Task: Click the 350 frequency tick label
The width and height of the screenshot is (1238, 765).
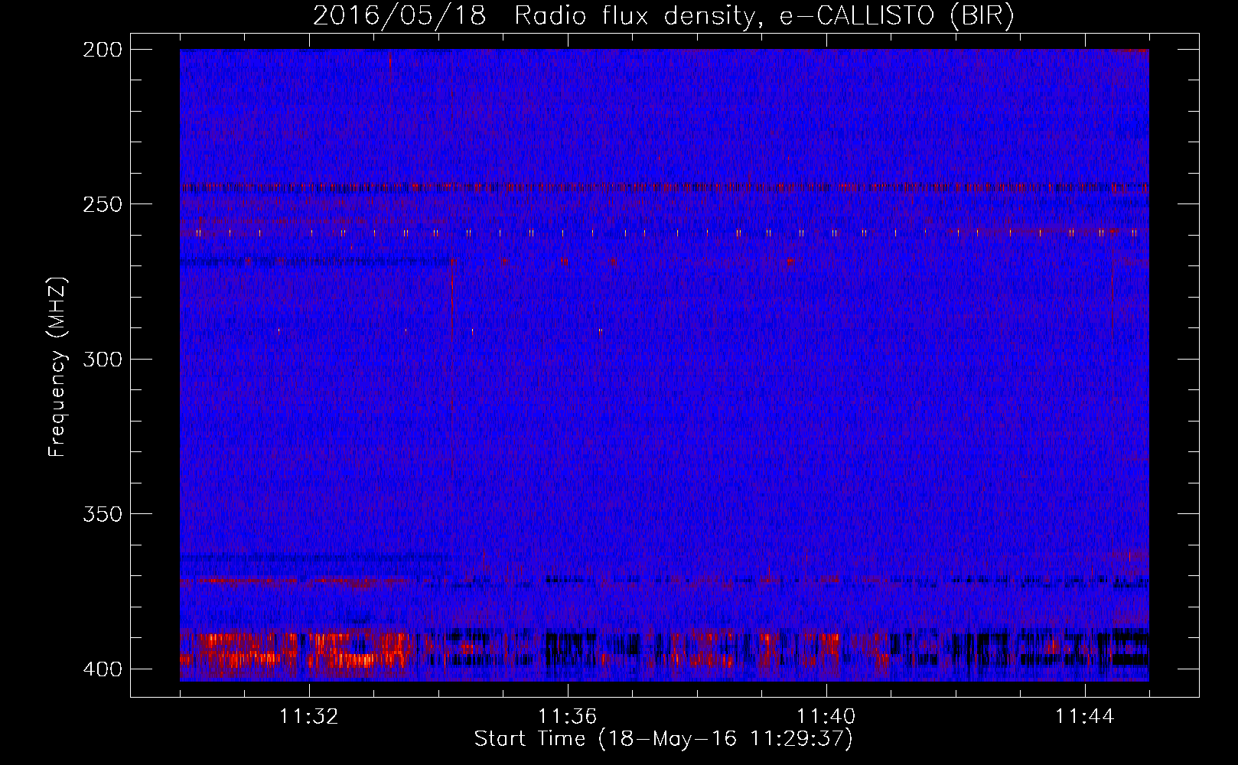Action: click(x=103, y=514)
